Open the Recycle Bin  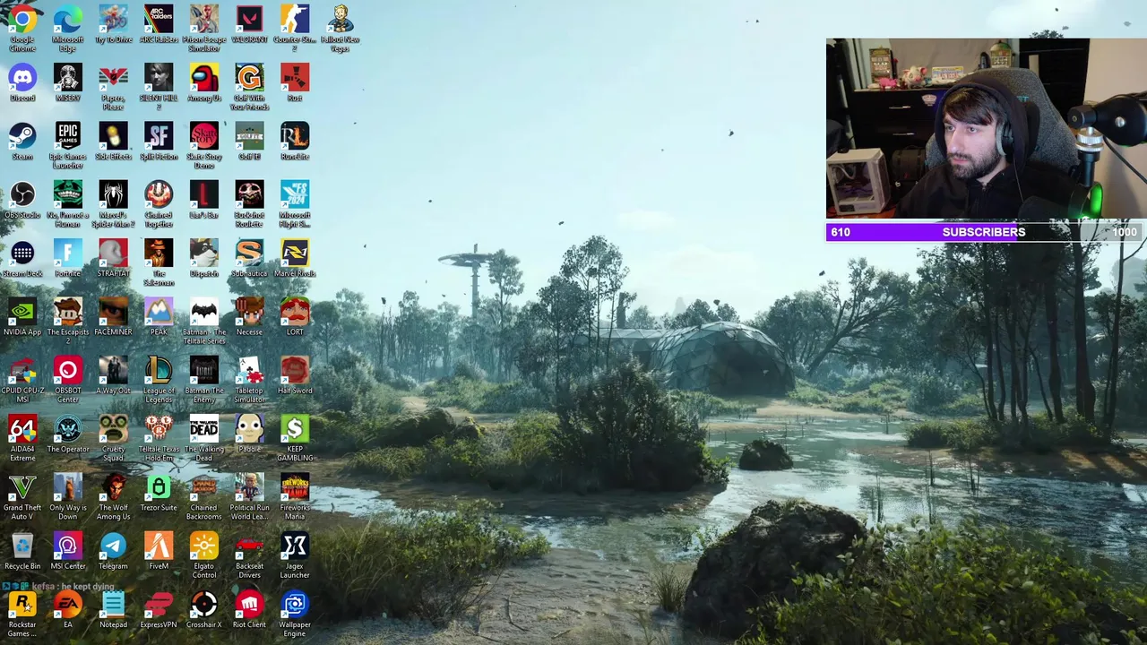pyautogui.click(x=22, y=550)
